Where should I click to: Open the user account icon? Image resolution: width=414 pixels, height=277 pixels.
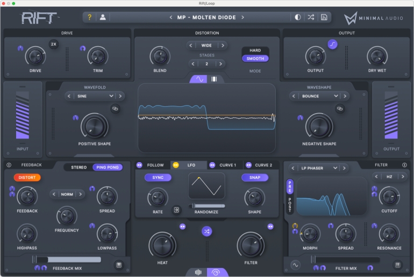coord(102,17)
